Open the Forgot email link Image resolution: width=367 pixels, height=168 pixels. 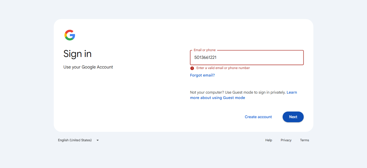click(x=202, y=75)
